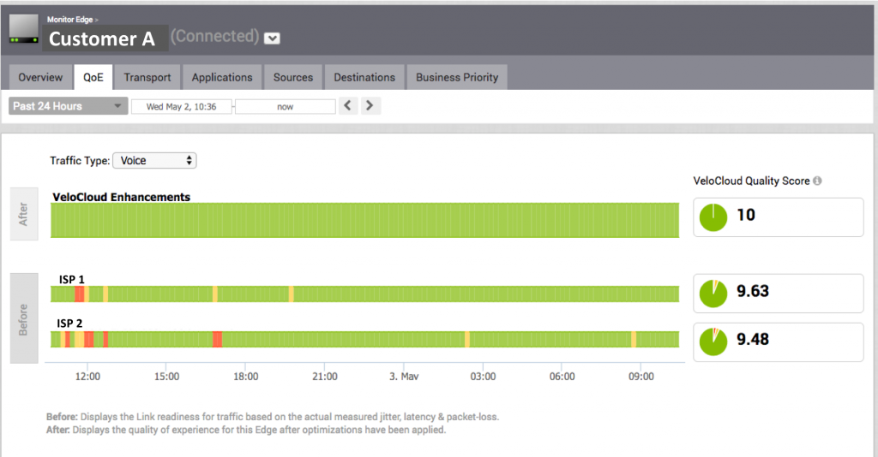
Task: Click the 12:00 time axis label
Action: (88, 377)
